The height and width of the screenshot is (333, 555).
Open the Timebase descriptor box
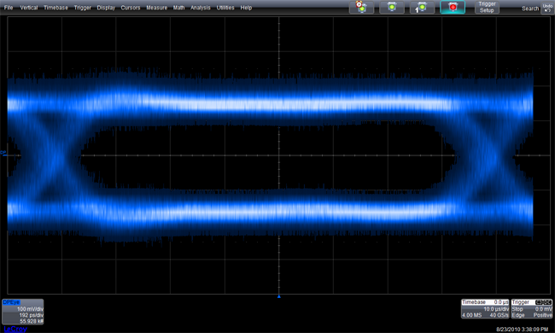click(485, 308)
